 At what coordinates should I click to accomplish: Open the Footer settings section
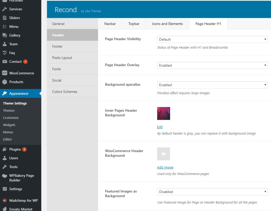pos(72,46)
